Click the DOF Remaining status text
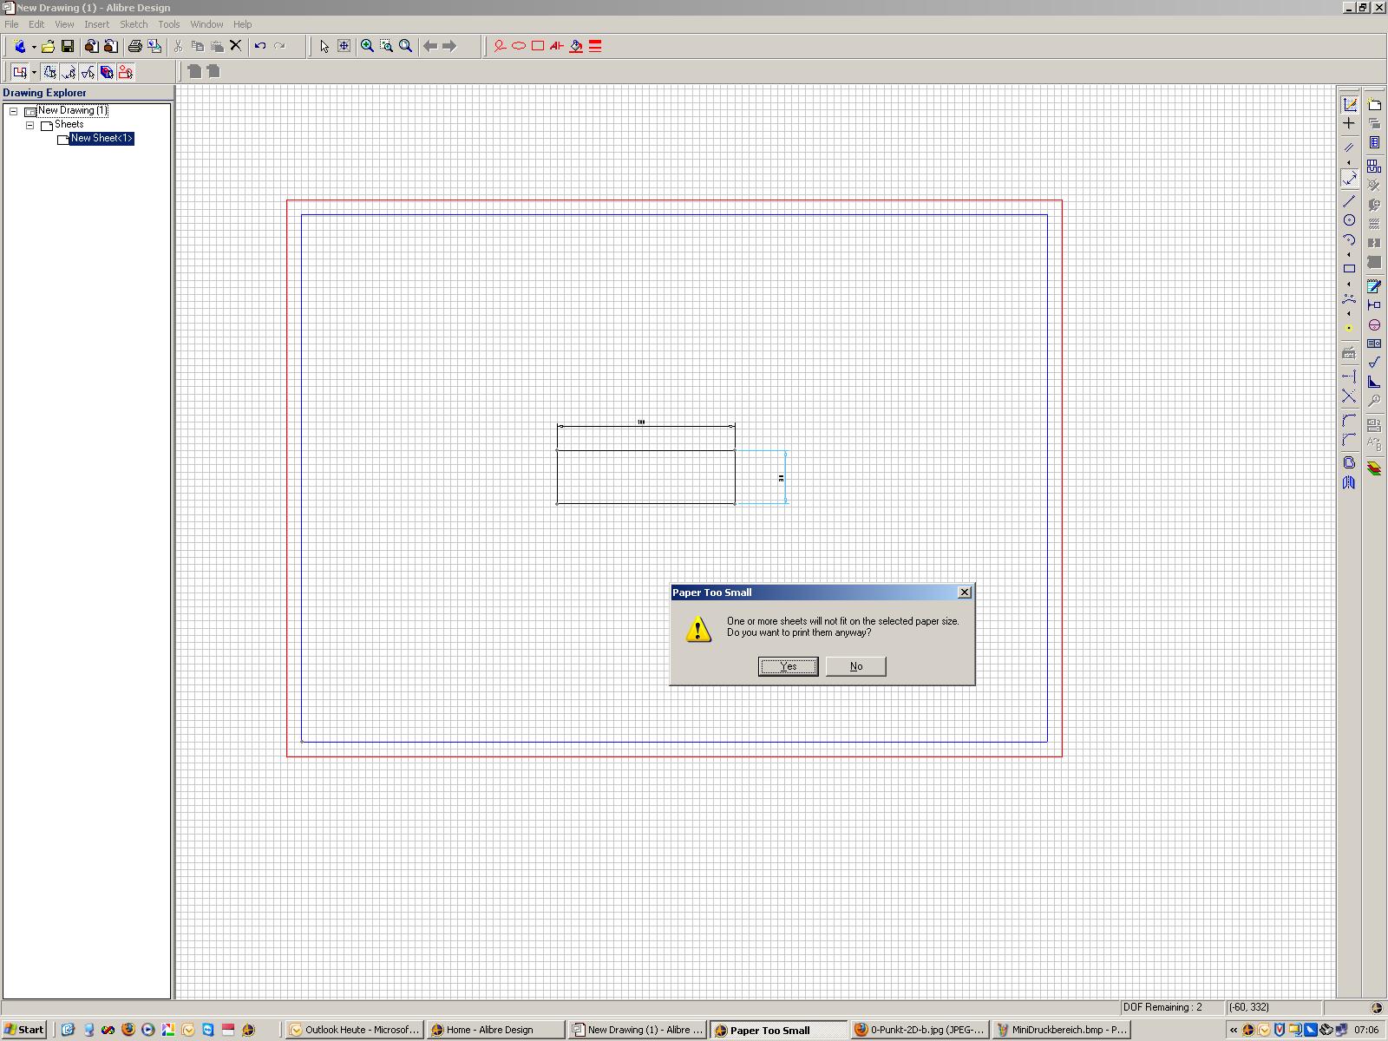 [x=1162, y=1007]
